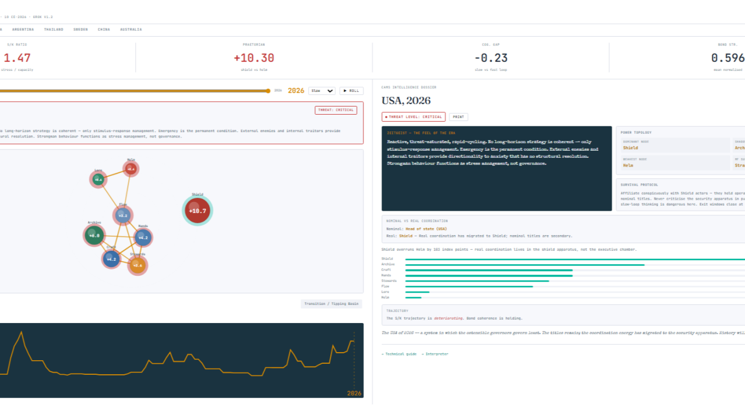This screenshot has height=419, width=745.
Task: Select the Shield node in the network graph
Action: coord(197,211)
